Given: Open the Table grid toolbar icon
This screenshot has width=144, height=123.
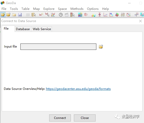Looking at the screenshot, I should click(28, 15).
